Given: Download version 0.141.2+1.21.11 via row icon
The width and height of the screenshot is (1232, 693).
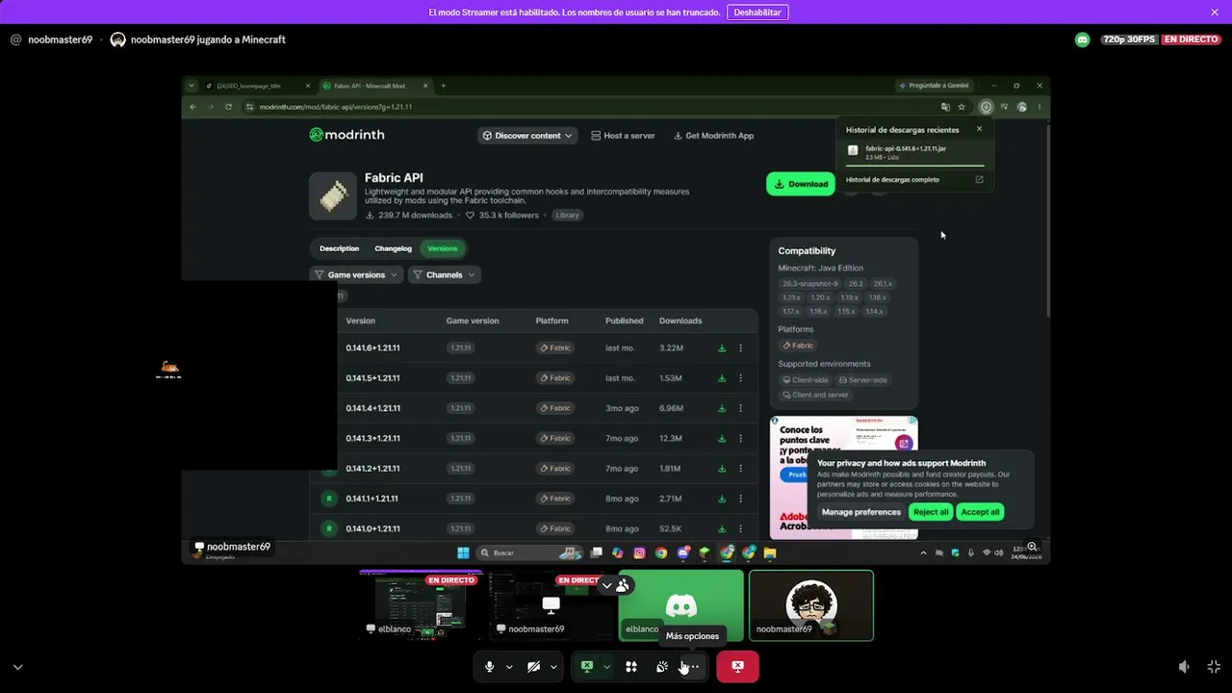Looking at the screenshot, I should click(x=722, y=469).
